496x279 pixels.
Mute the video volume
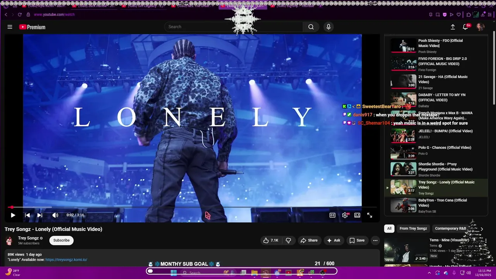coord(55,215)
